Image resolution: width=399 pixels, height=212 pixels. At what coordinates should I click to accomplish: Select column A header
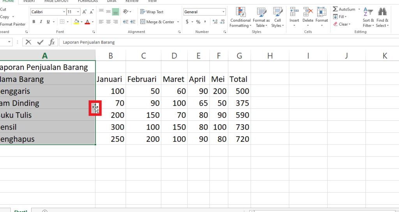45,55
